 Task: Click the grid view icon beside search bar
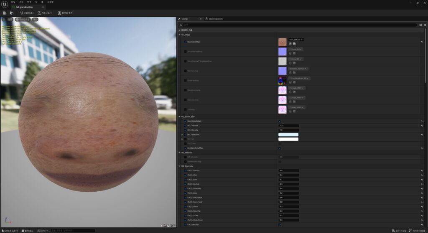pos(420,25)
